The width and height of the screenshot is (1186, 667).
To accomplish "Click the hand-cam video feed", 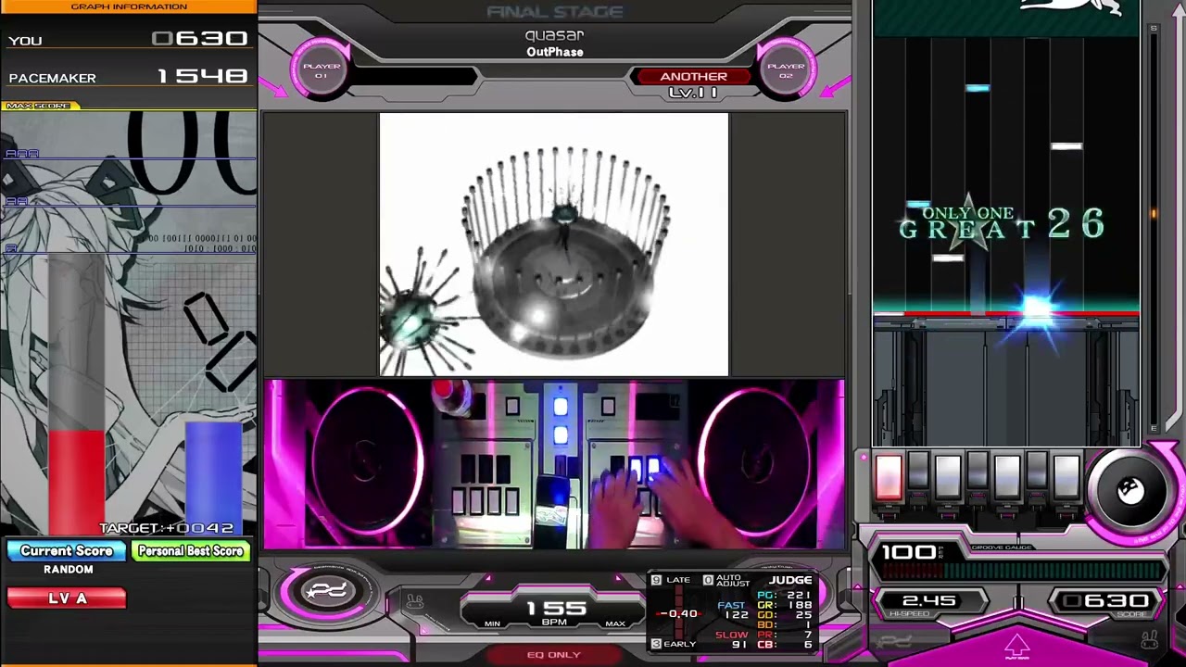I will click(554, 463).
